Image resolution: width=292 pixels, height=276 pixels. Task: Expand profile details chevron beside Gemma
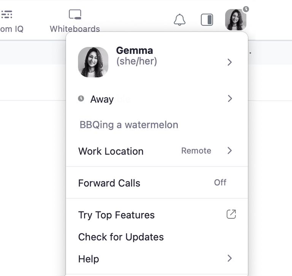[x=230, y=62]
